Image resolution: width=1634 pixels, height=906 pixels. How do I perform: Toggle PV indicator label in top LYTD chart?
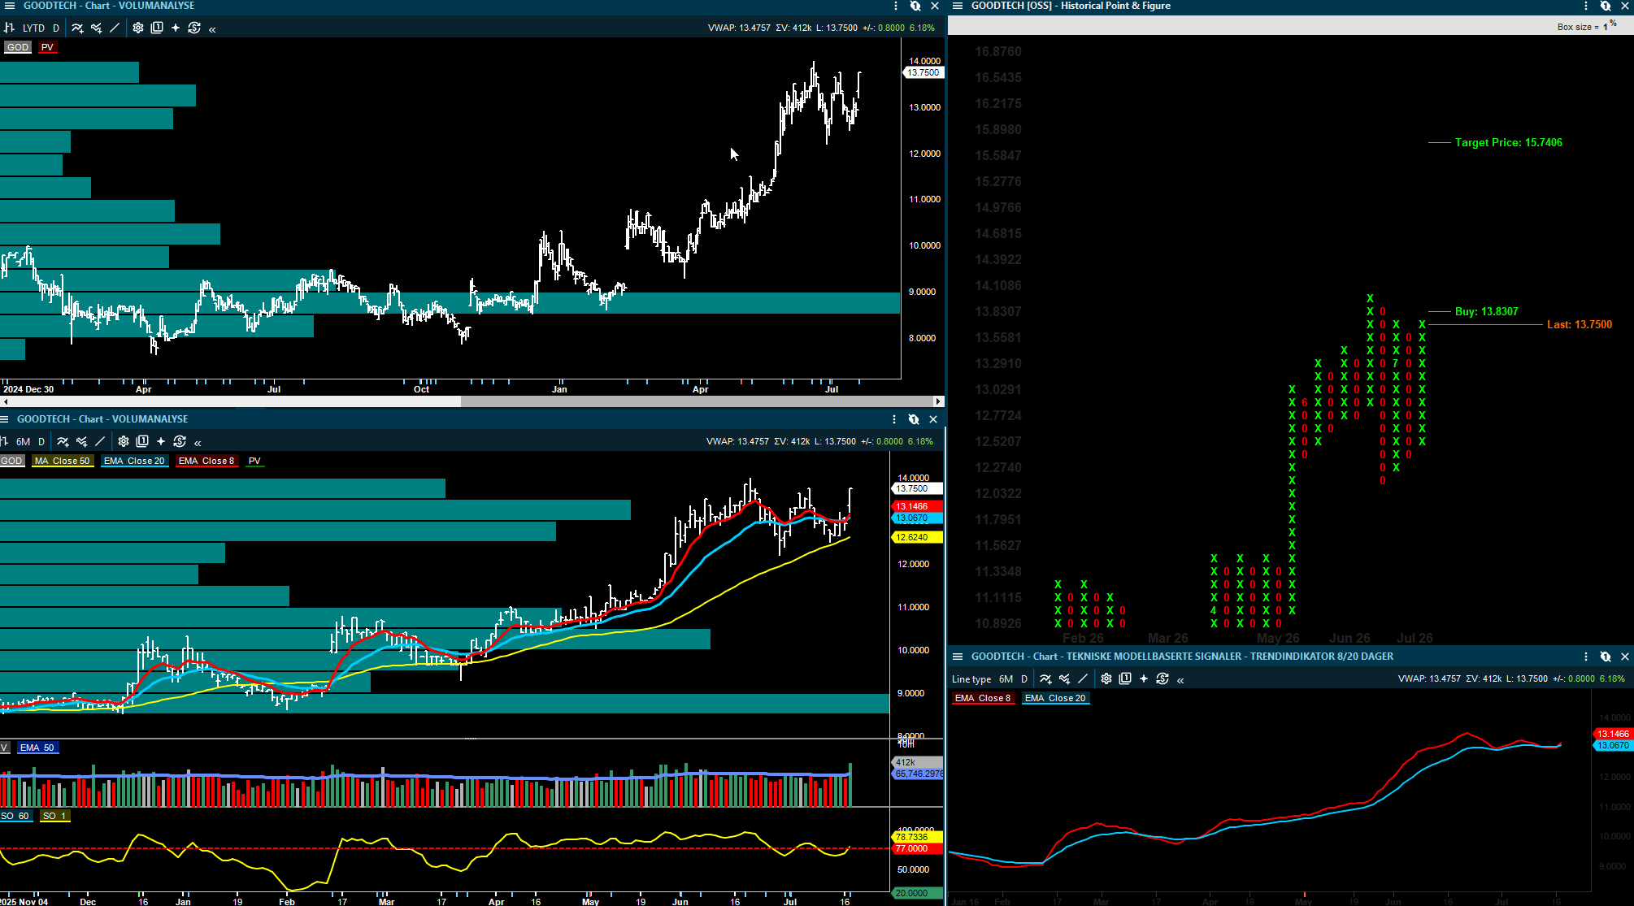[47, 47]
